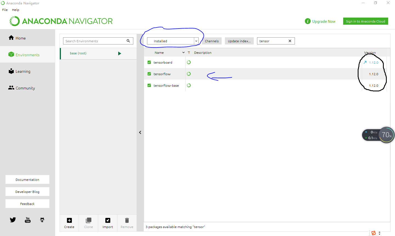The height and width of the screenshot is (236, 395).
Task: Click the Channels button
Action: (212, 41)
